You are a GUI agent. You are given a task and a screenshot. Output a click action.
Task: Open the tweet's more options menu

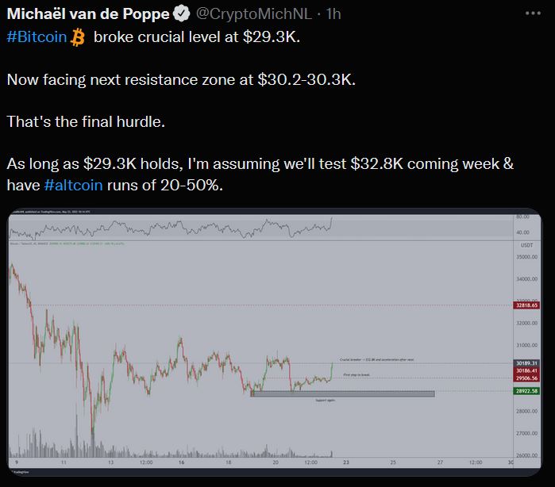point(532,13)
